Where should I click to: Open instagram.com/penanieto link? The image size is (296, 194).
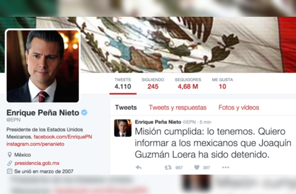pyautogui.click(x=35, y=144)
